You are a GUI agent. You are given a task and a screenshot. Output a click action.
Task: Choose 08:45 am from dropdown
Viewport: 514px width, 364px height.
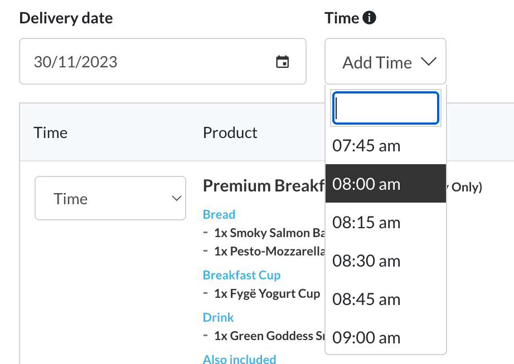tap(366, 299)
